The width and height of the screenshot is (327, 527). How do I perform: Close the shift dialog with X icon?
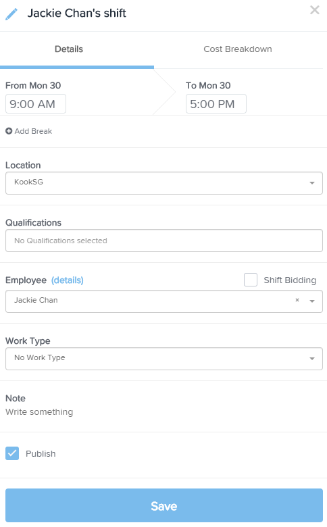pyautogui.click(x=315, y=10)
